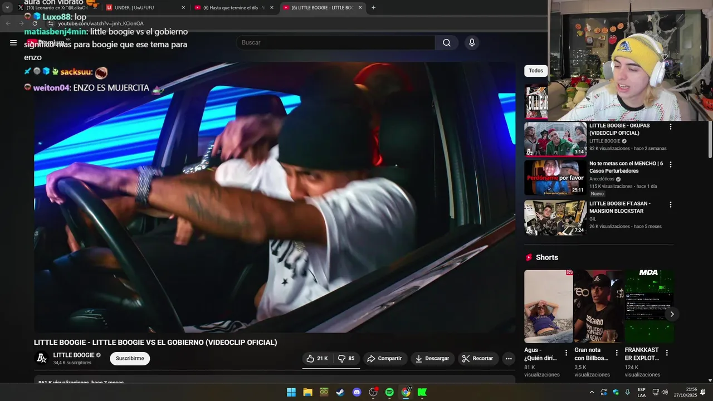
Task: Open notifications bell in the taskbar
Action: click(x=703, y=392)
